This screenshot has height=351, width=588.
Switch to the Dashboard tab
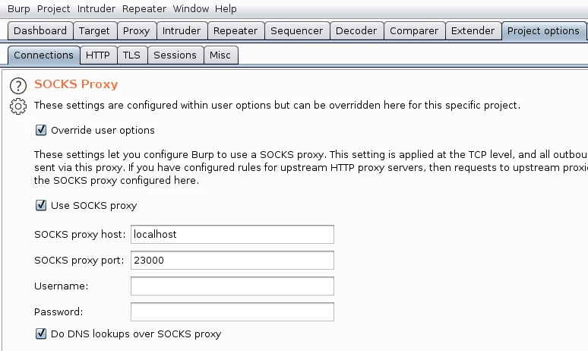(40, 30)
